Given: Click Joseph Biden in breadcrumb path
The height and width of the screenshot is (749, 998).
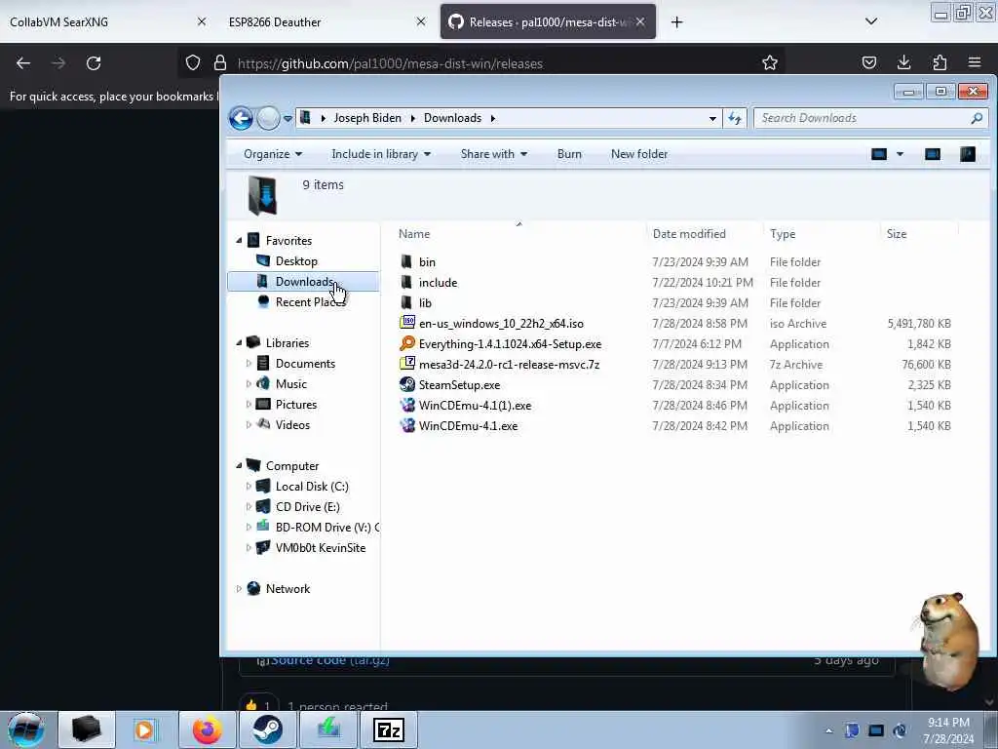Looking at the screenshot, I should coord(367,118).
